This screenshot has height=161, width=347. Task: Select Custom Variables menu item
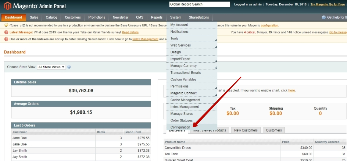192,79
